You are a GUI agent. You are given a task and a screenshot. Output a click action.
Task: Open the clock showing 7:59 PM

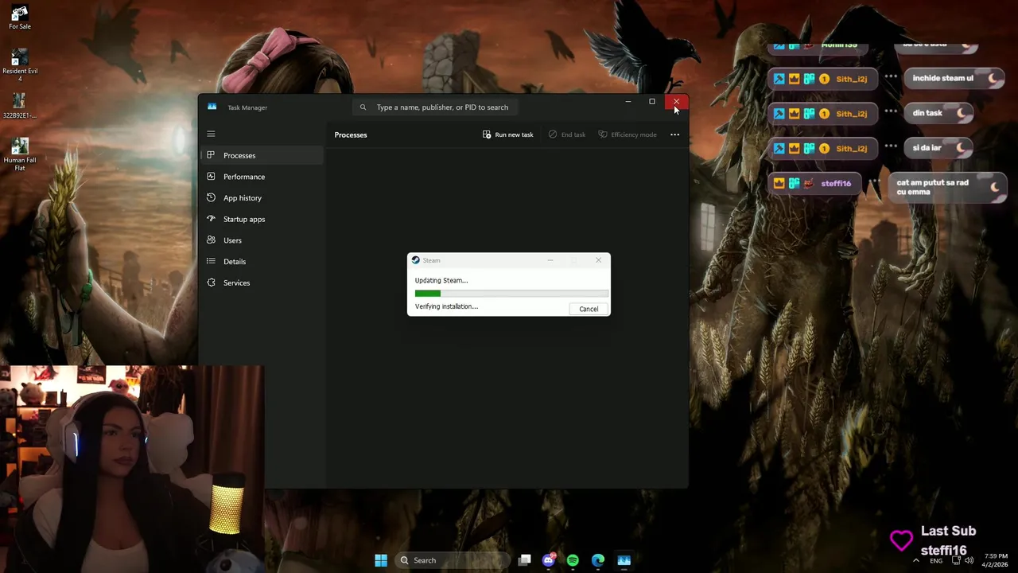click(995, 560)
